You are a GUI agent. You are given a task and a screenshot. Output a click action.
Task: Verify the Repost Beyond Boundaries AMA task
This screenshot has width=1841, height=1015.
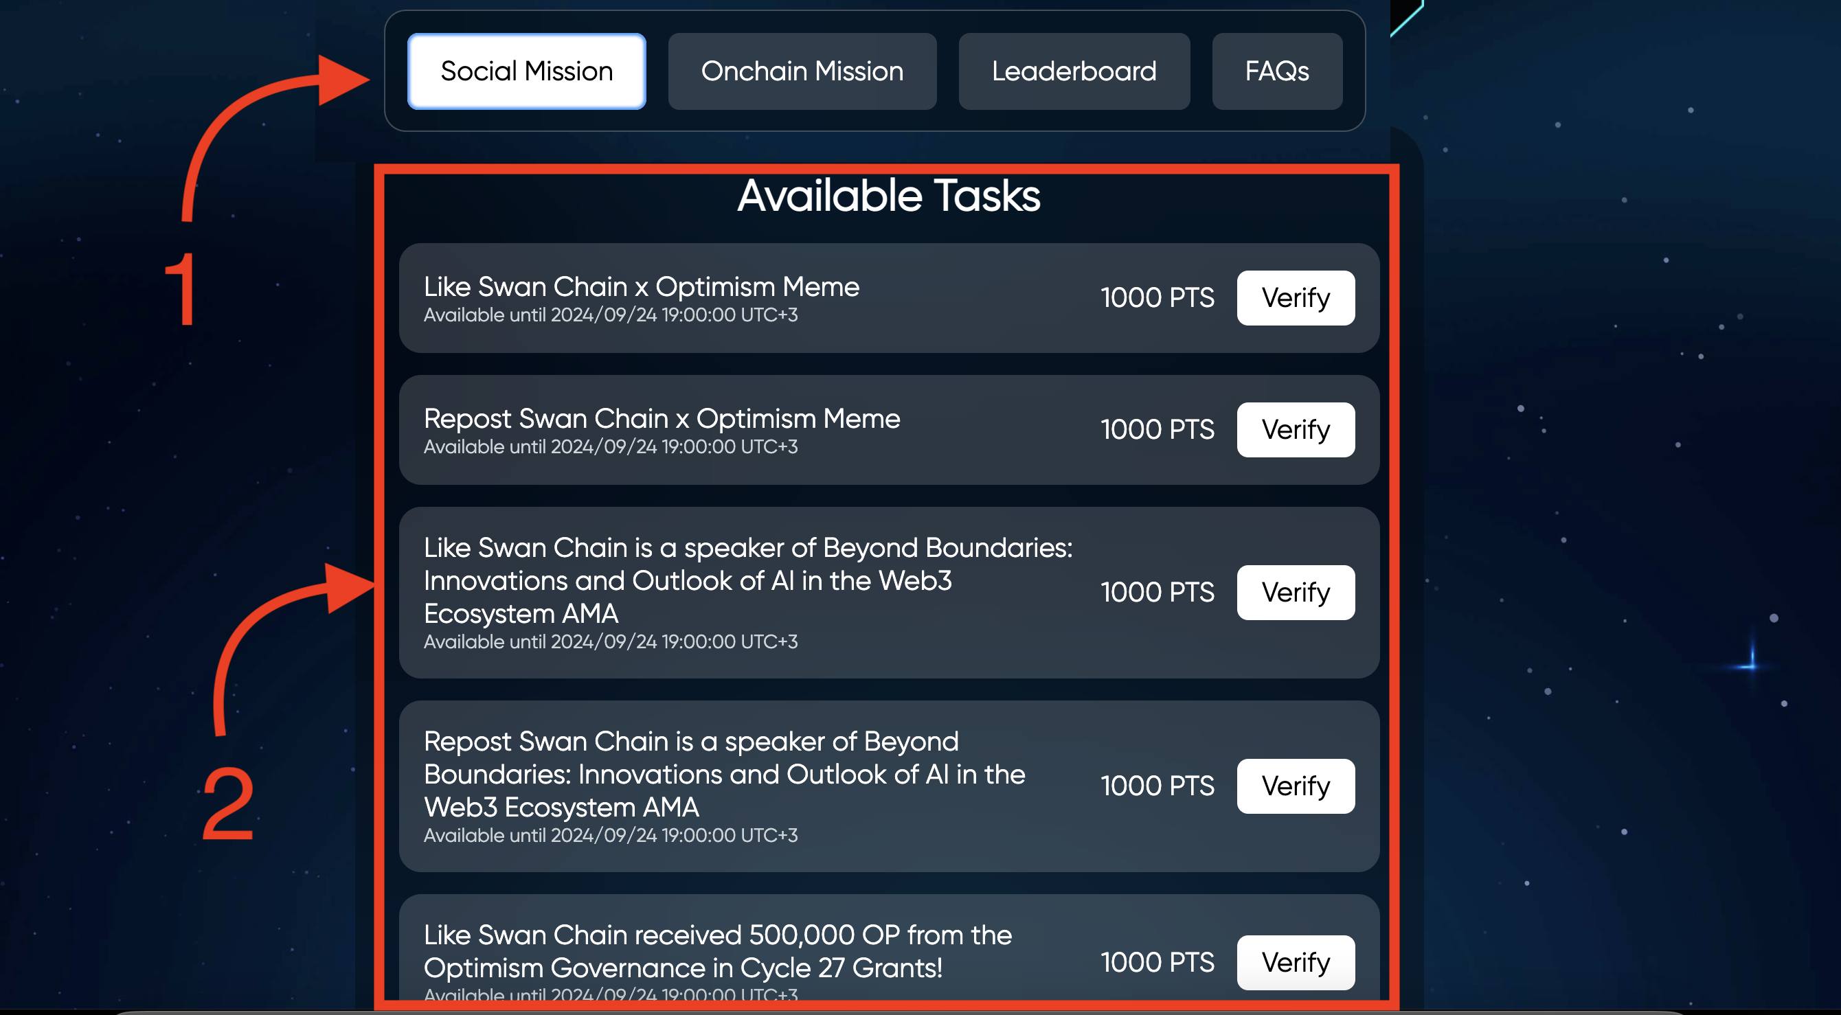[1296, 786]
